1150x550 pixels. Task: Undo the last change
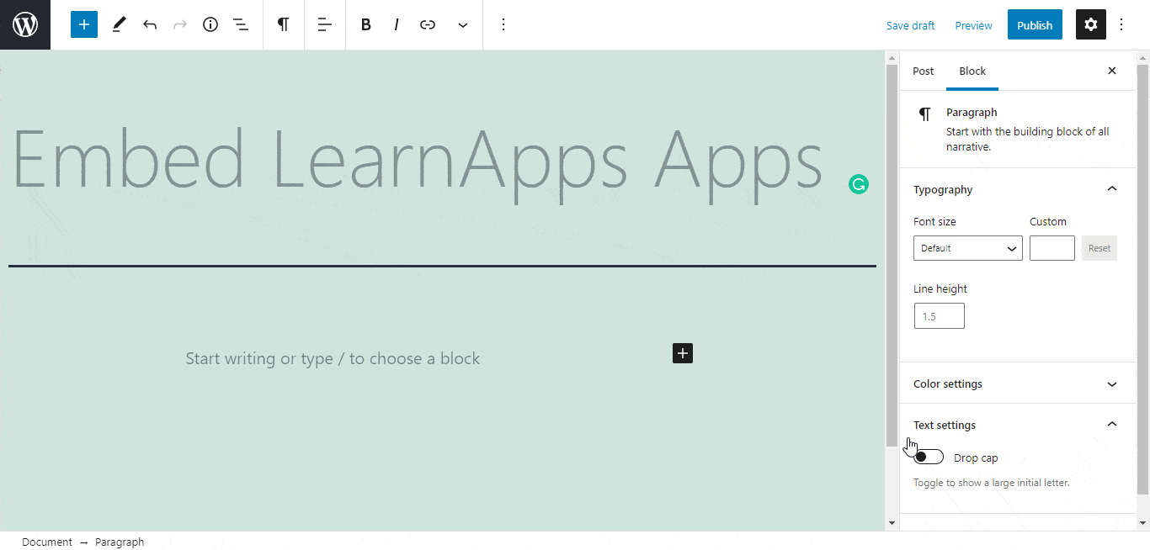pyautogui.click(x=150, y=24)
